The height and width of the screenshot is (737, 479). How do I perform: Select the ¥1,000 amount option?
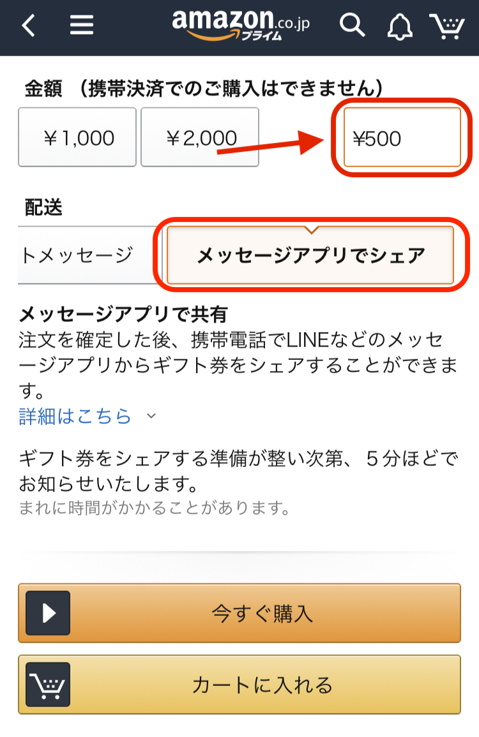[77, 137]
